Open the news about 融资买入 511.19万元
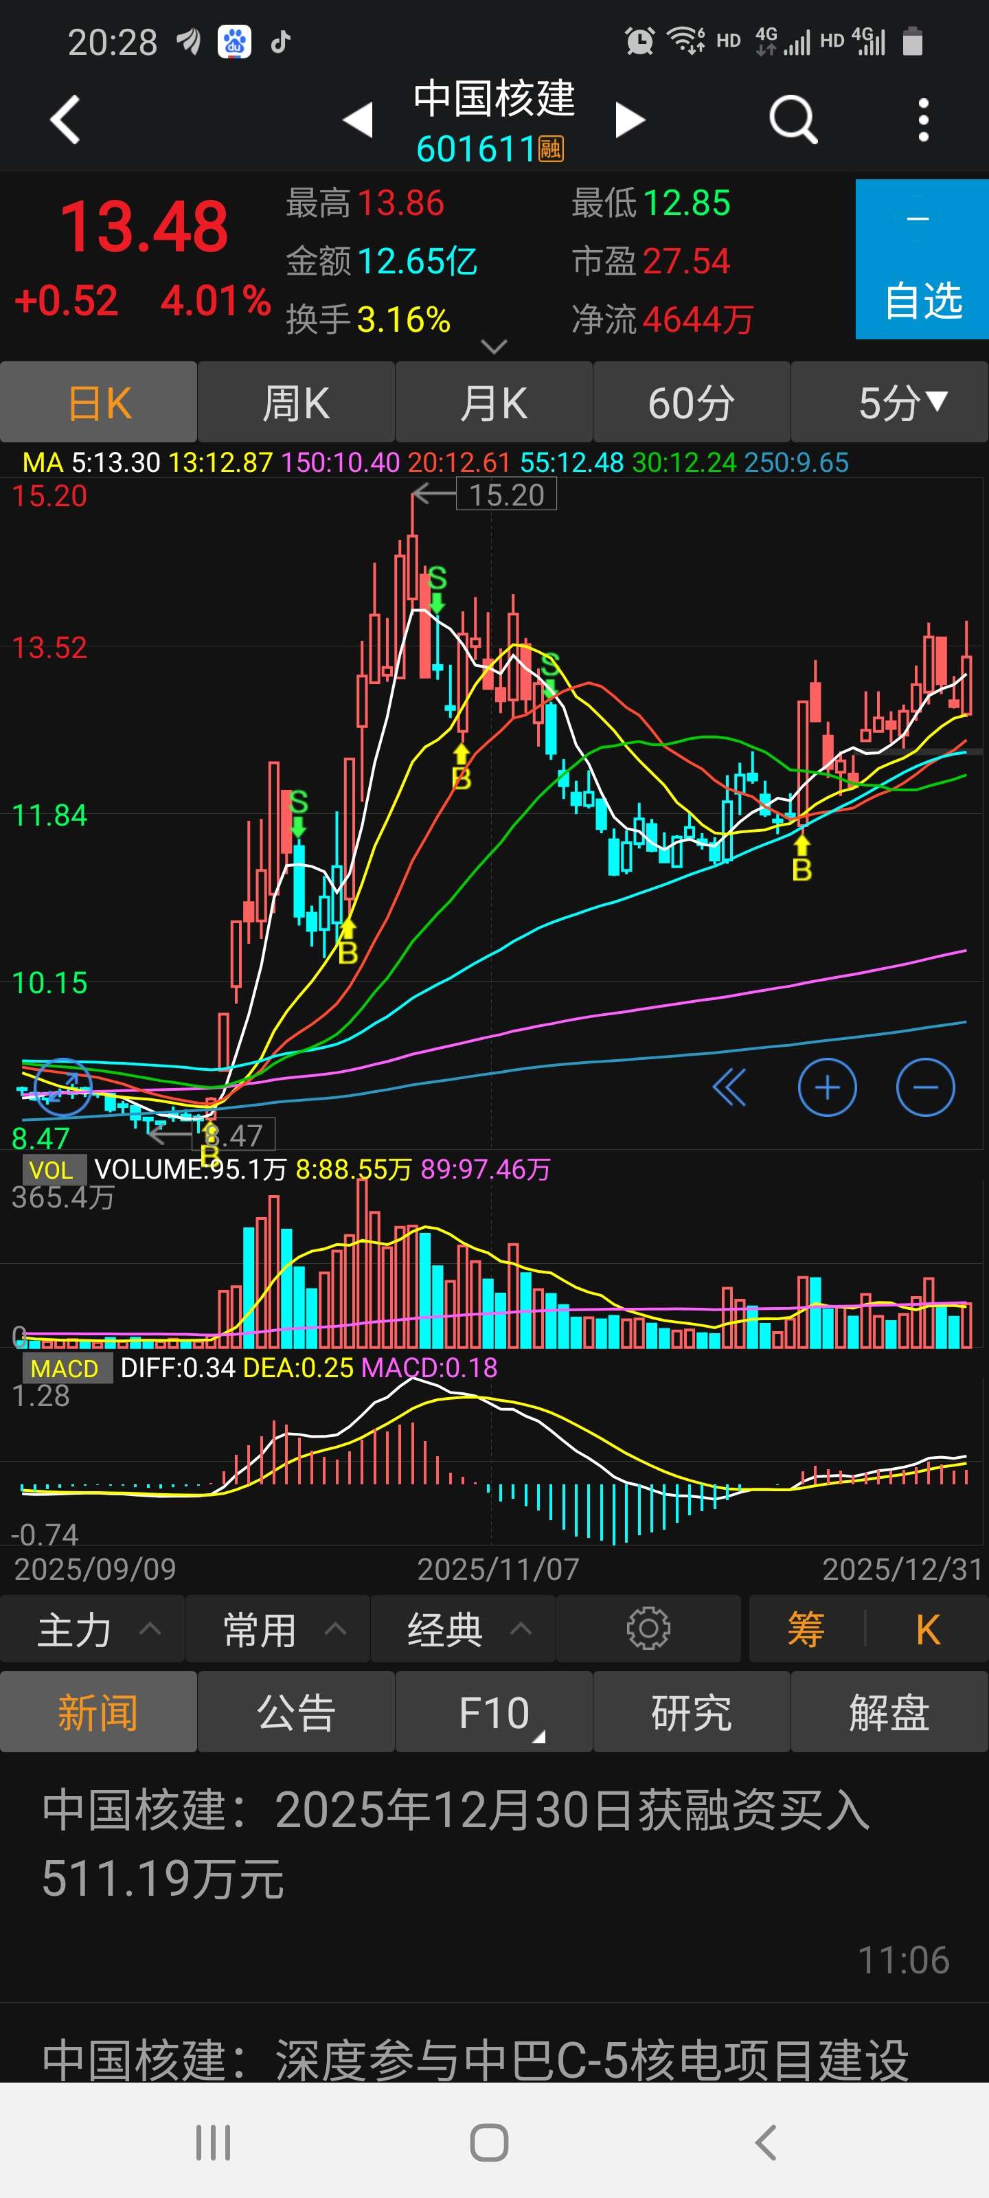 tap(494, 1877)
